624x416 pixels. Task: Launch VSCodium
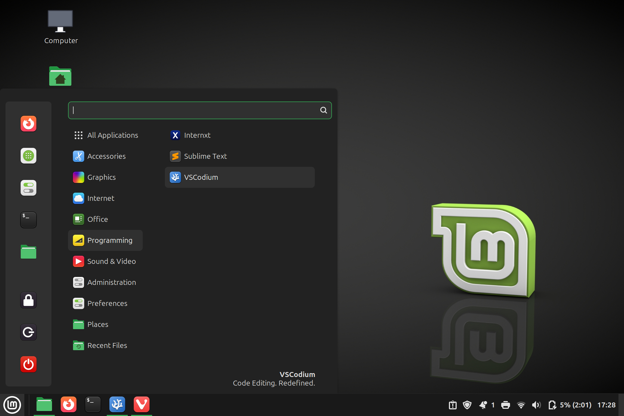pyautogui.click(x=201, y=177)
